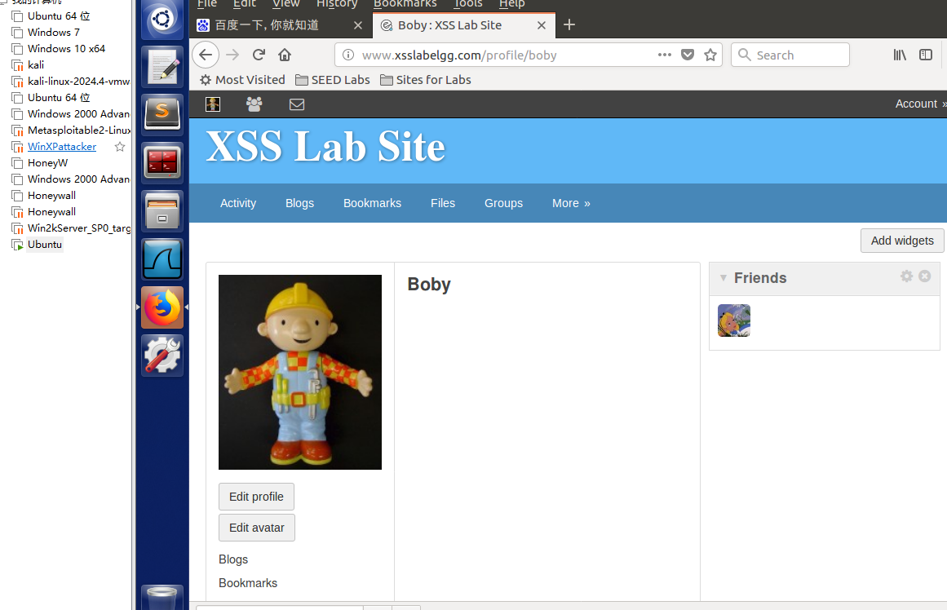The image size is (947, 610).
Task: Open Files manager from dock
Action: point(162,210)
